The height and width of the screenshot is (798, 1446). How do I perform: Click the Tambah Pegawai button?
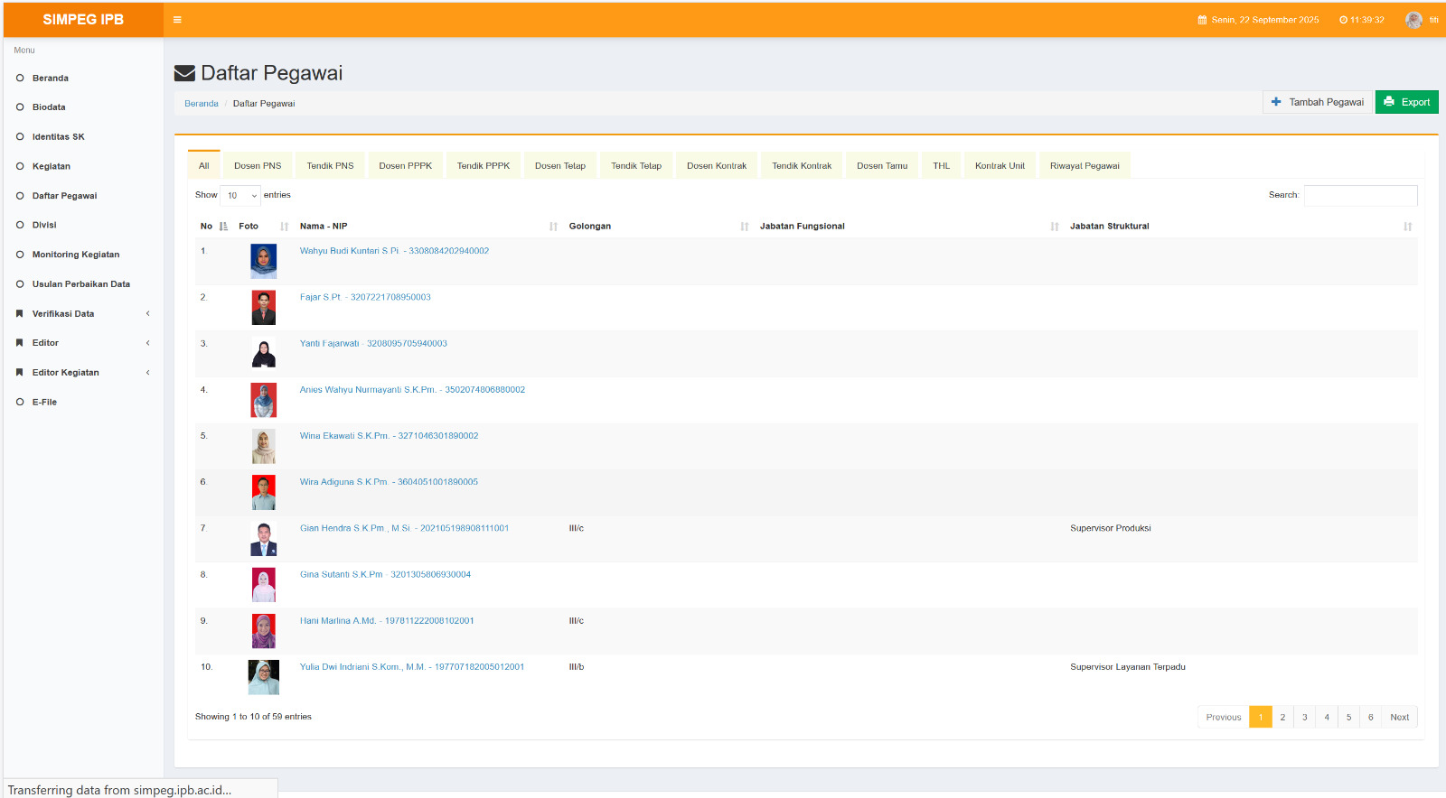tap(1317, 102)
